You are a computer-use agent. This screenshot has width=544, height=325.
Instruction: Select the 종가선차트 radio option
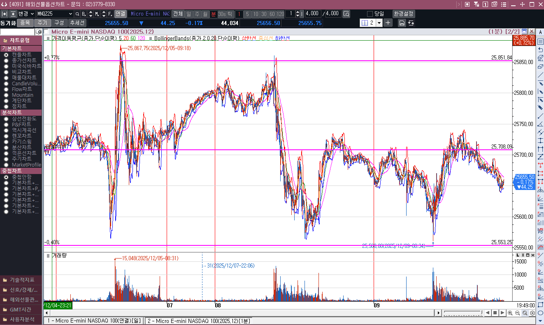[6, 60]
